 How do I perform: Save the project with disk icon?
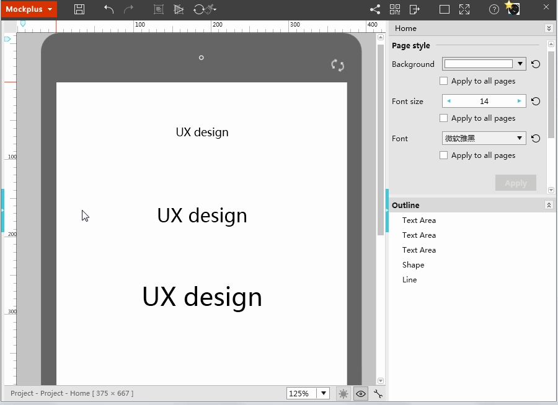pyautogui.click(x=79, y=9)
